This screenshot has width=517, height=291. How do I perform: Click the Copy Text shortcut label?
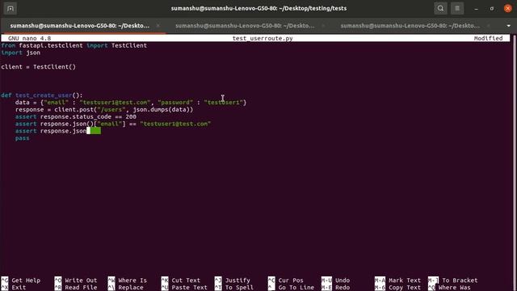click(405, 288)
